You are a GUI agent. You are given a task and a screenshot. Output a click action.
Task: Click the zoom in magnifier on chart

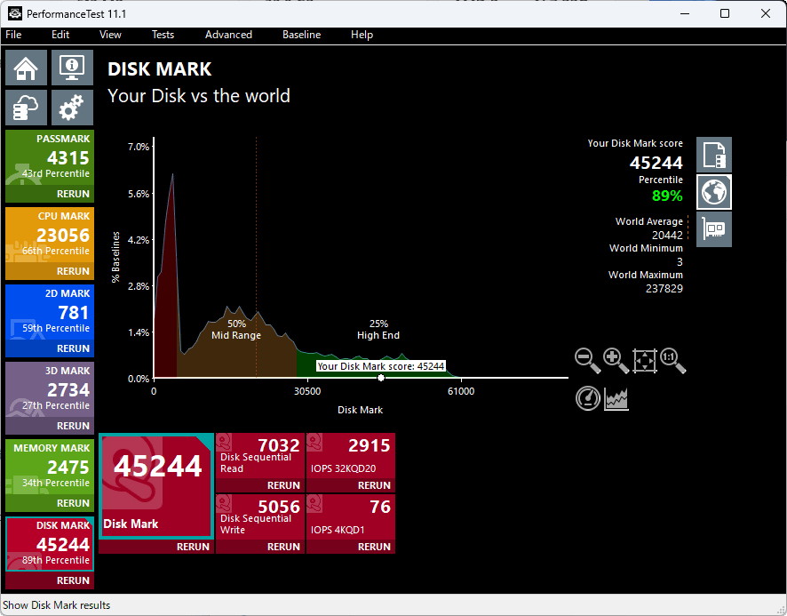point(616,360)
